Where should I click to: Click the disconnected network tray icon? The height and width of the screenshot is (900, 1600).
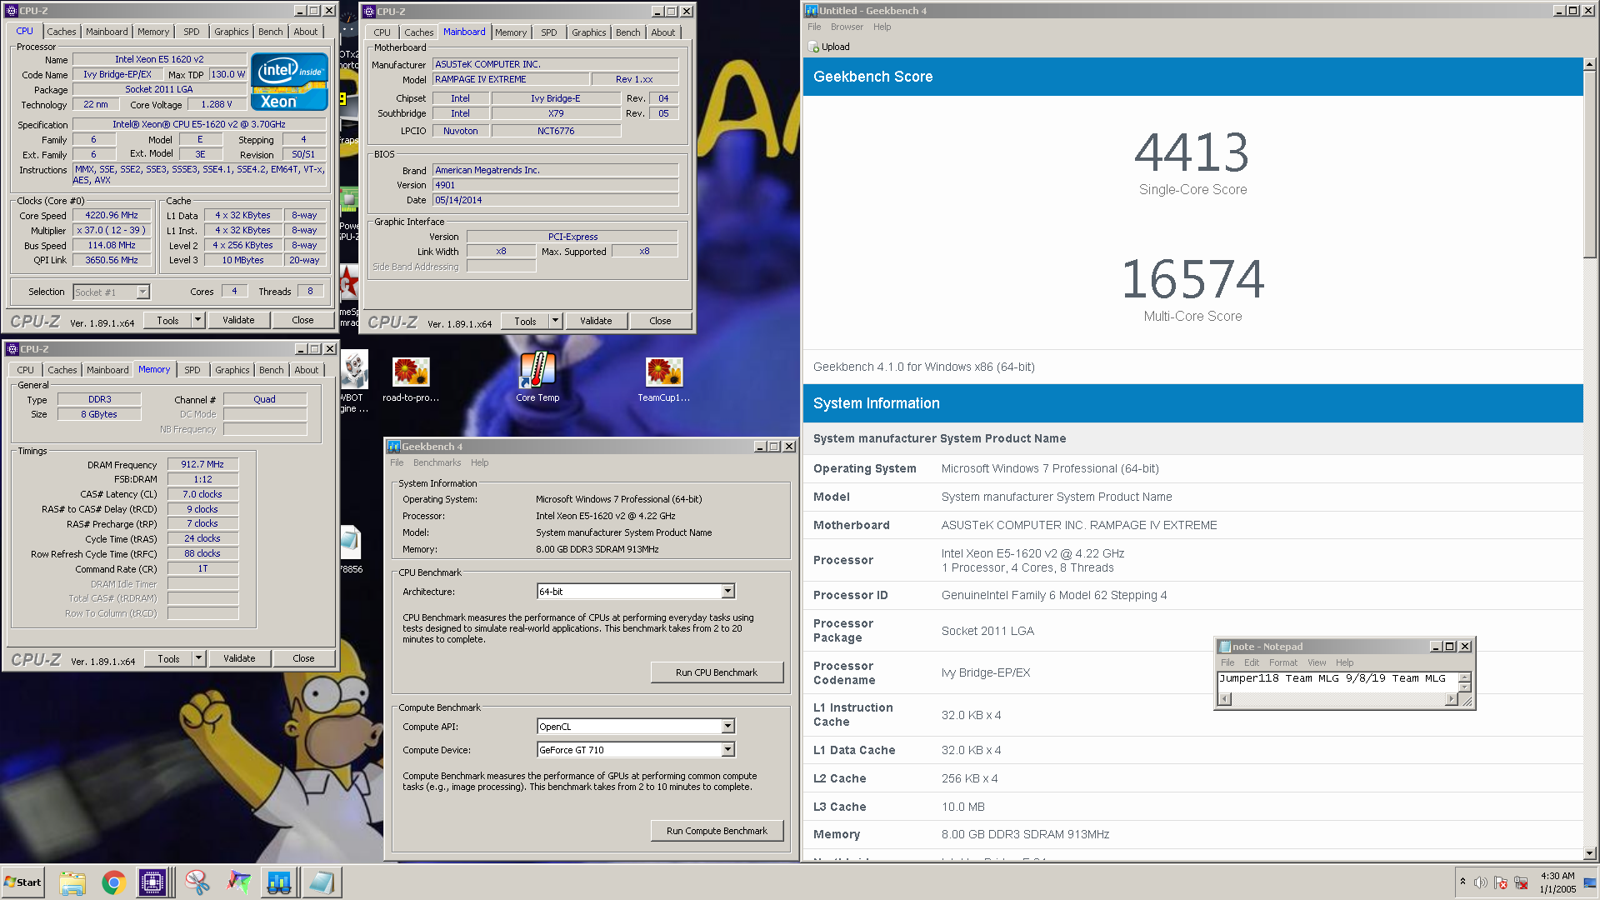click(1521, 882)
